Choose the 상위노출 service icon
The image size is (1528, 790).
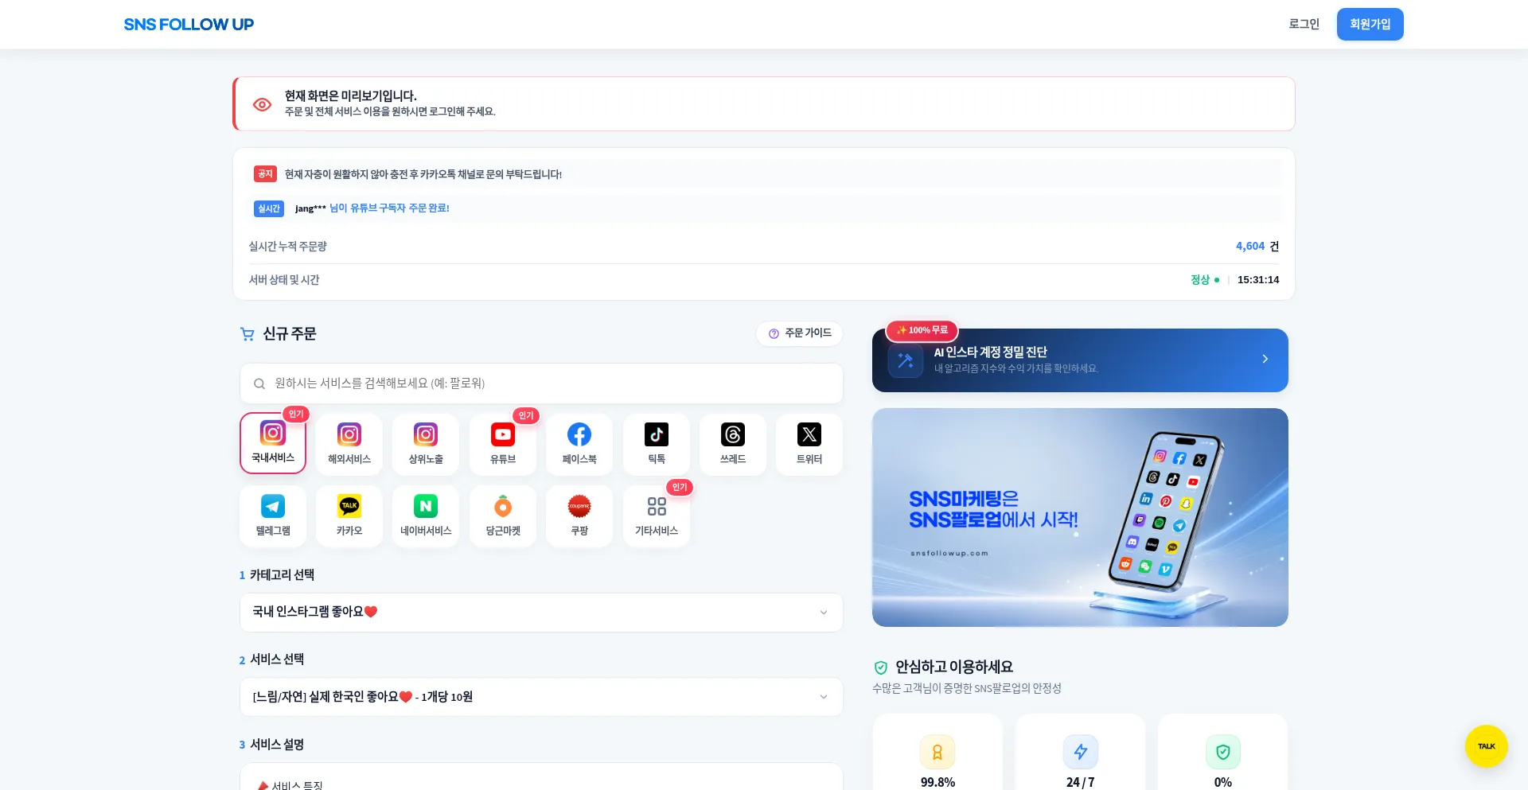[426, 434]
